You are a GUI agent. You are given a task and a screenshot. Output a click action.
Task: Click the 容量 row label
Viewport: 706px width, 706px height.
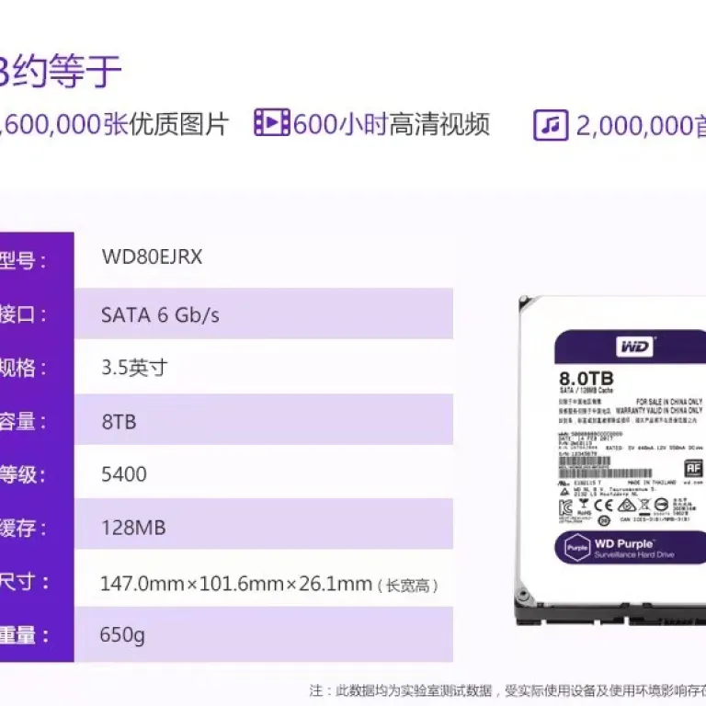point(22,421)
